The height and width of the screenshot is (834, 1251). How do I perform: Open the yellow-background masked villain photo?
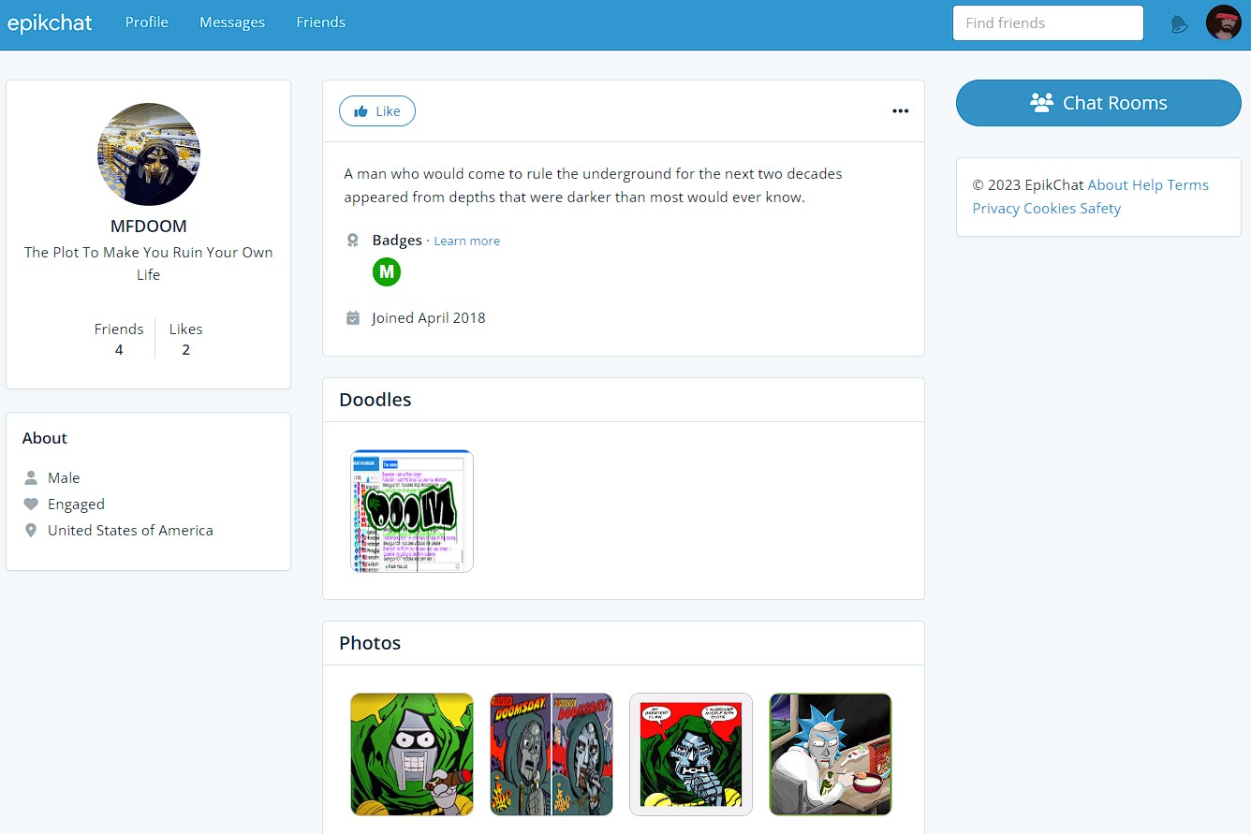point(412,754)
